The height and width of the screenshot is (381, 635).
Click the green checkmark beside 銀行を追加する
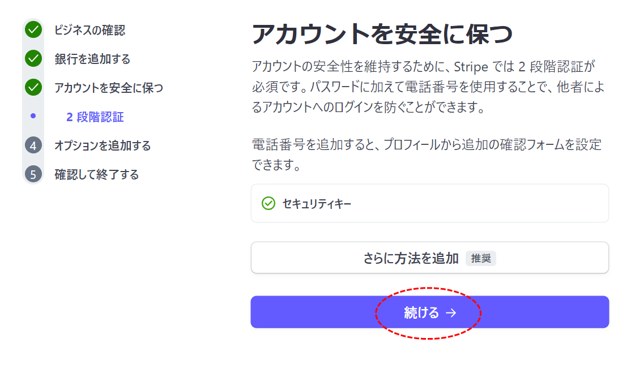(33, 59)
